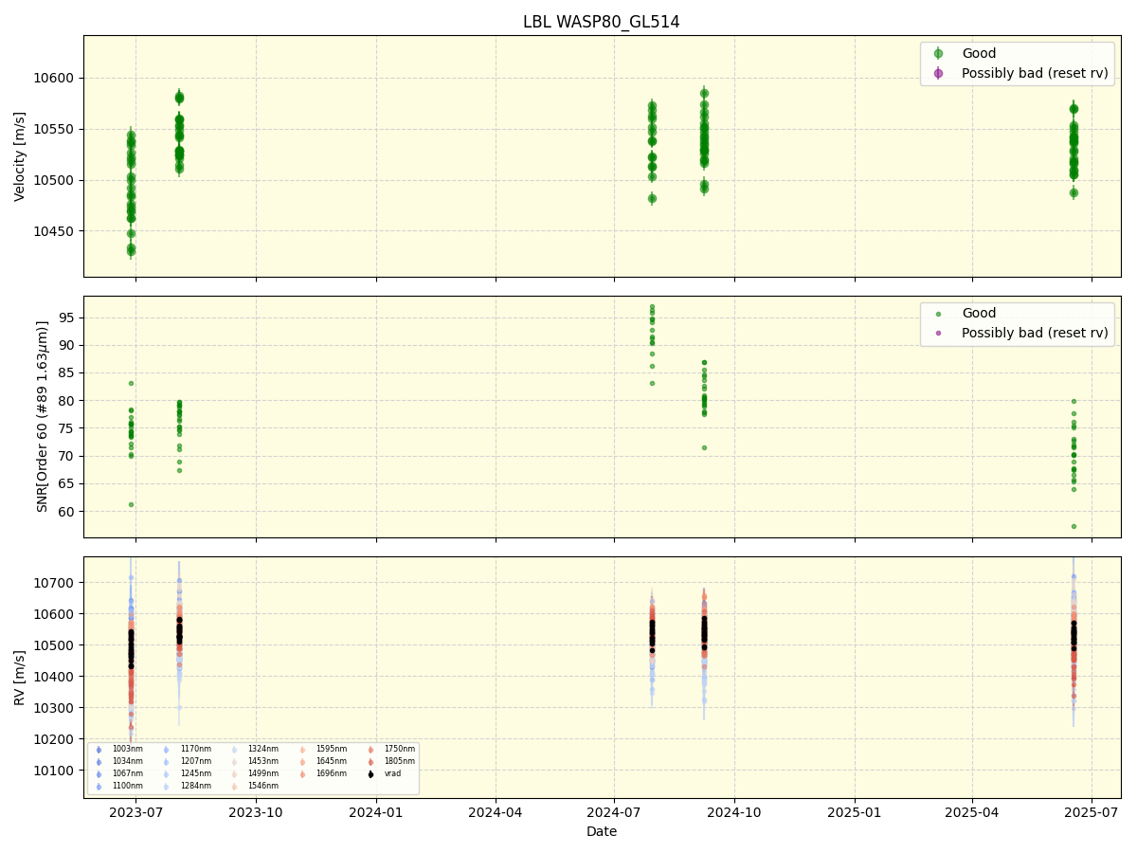The image size is (1137, 853).
Task: Click the x-axis tick label '2023-10'
Action: click(x=256, y=812)
